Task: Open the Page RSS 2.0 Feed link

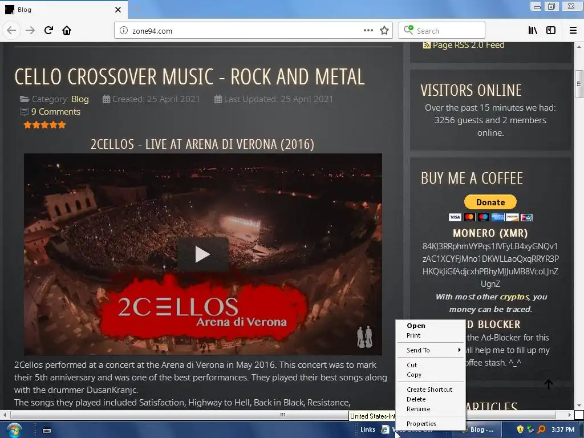Action: [469, 45]
